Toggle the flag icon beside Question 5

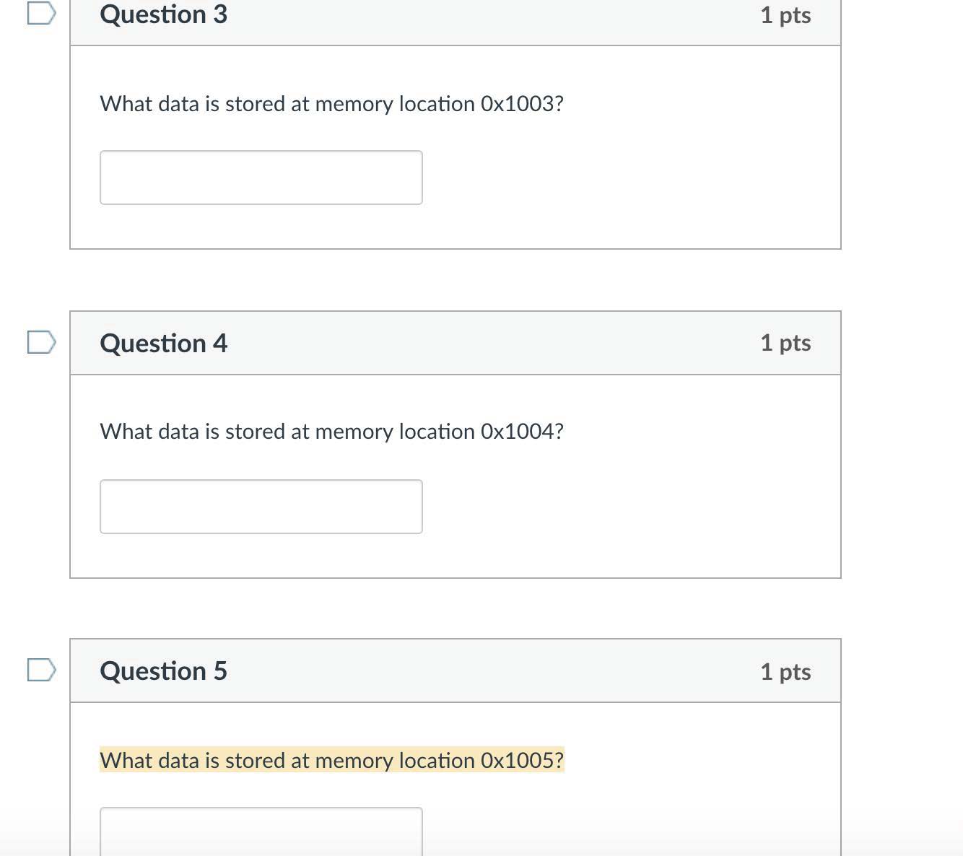(41, 670)
